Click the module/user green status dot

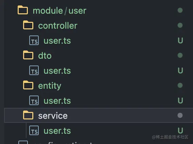pyautogui.click(x=180, y=10)
